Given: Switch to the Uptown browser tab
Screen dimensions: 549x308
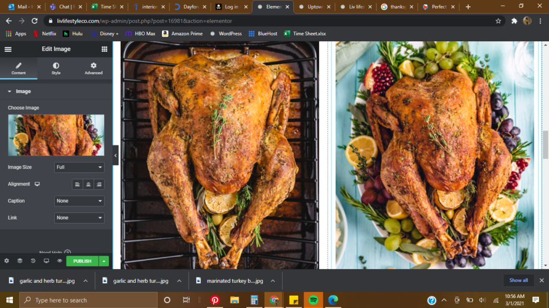Looking at the screenshot, I should tap(314, 6).
